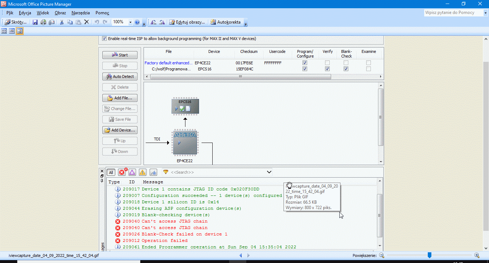The height and width of the screenshot is (263, 489).
Task: Click the Edytuj obrazy button
Action: click(x=187, y=22)
